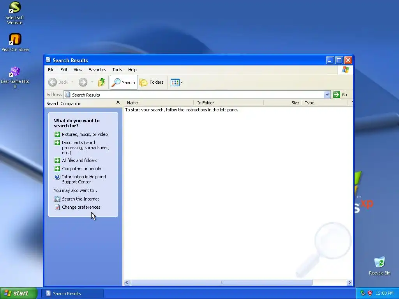Viewport: 399px width, 299px height.
Task: Open the View menu
Action: [78, 70]
